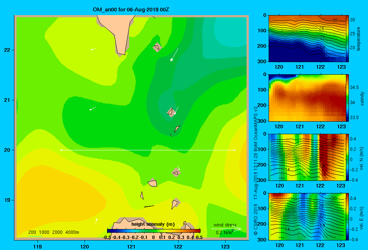The height and width of the screenshot is (250, 368).
Task: Click the wind stress reference arrow
Action: click(x=226, y=229)
